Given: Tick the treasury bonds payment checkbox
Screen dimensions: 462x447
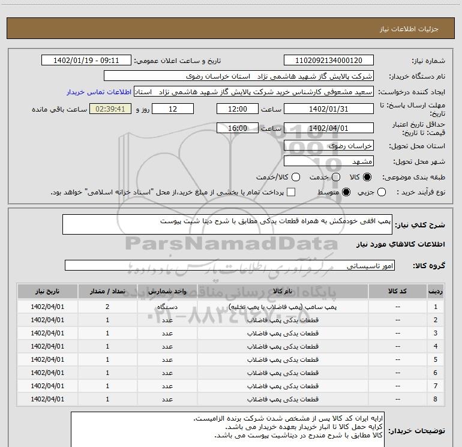Looking at the screenshot, I should (291, 193).
